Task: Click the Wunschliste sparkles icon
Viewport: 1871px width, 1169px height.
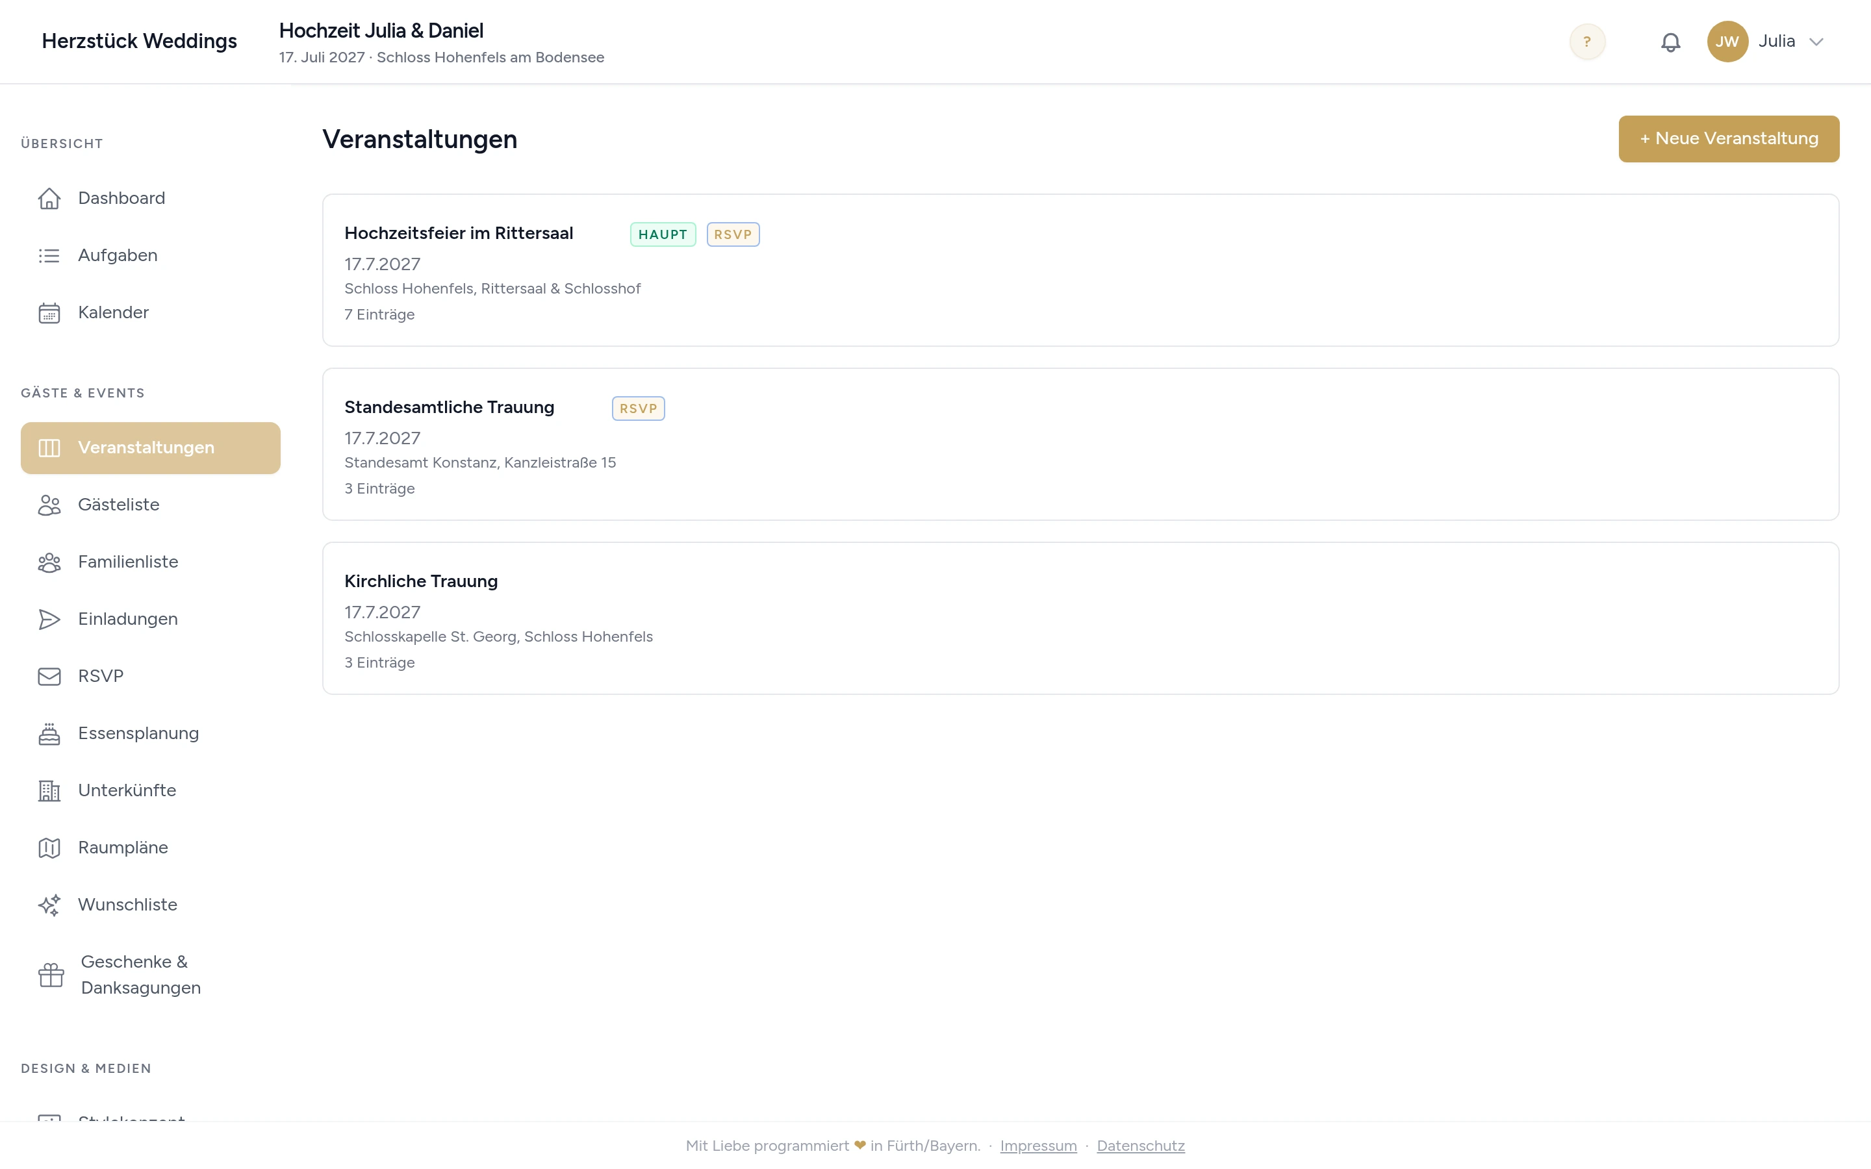Action: click(x=49, y=905)
